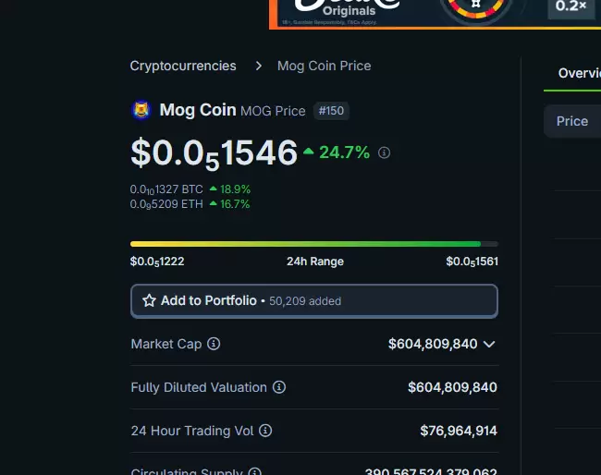Click the star icon in Add to Portfolio
Image resolution: width=601 pixels, height=475 pixels.
click(149, 300)
